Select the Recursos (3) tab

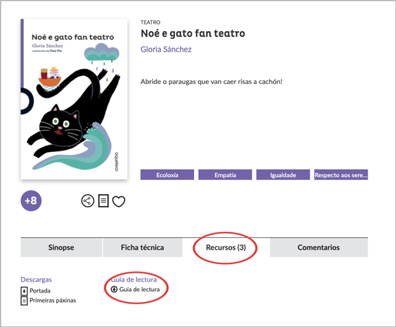click(226, 248)
